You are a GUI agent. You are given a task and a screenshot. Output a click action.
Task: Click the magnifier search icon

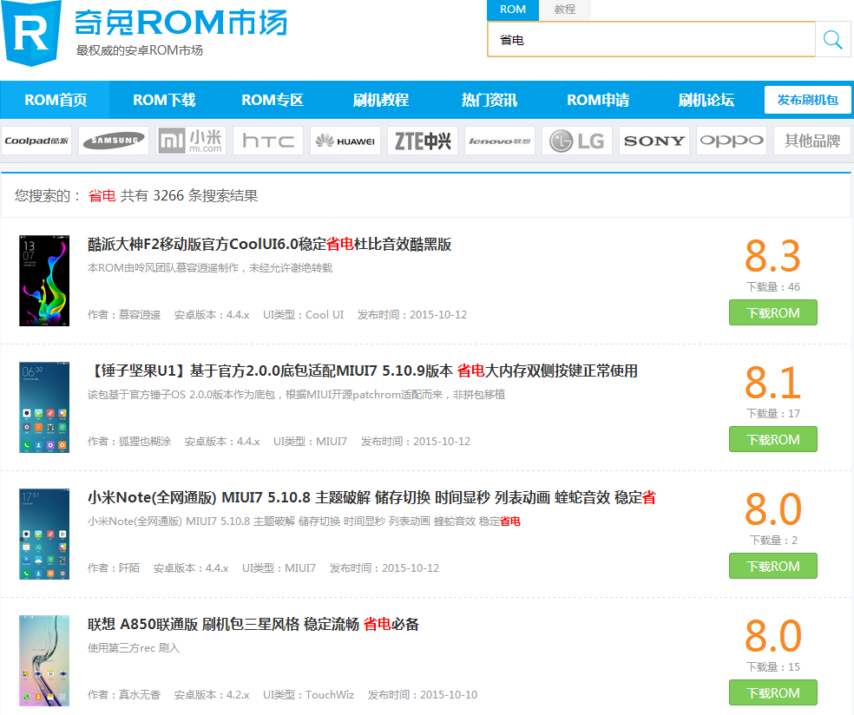click(x=833, y=39)
